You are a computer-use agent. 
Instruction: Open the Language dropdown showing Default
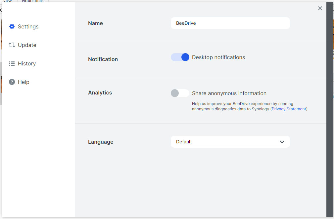(230, 142)
